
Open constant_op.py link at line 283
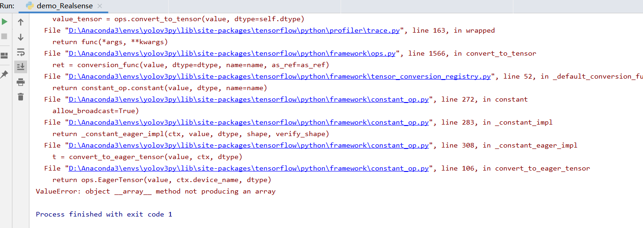point(248,122)
